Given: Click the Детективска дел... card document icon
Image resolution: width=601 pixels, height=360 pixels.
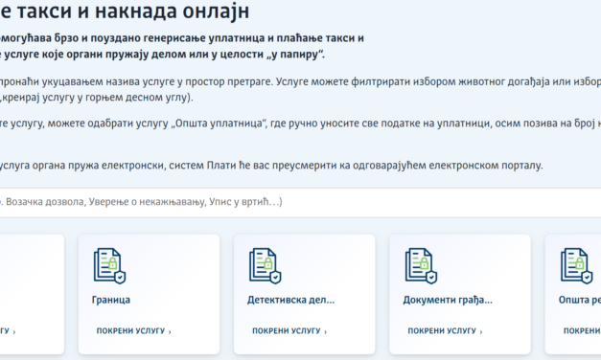Looking at the screenshot, I should 266,266.
